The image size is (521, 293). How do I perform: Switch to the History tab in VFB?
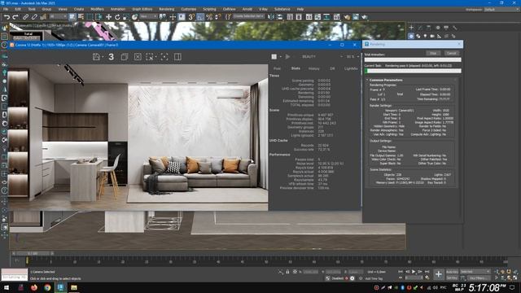tap(313, 68)
